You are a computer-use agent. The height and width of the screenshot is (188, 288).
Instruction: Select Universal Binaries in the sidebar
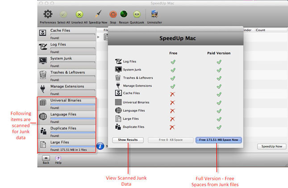pos(67,104)
